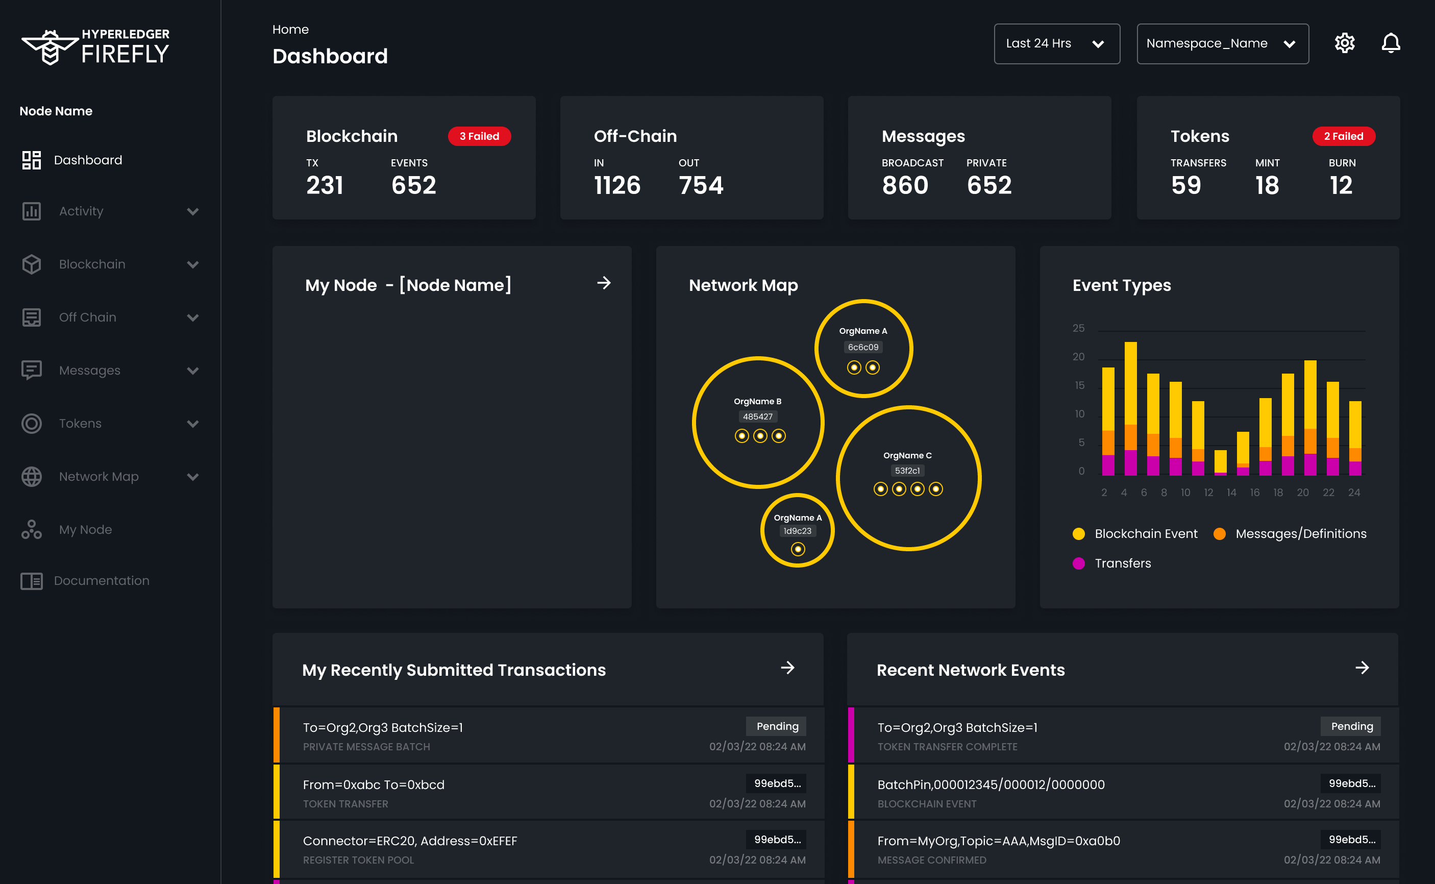Click the notification bell icon
The width and height of the screenshot is (1435, 884).
click(x=1391, y=43)
